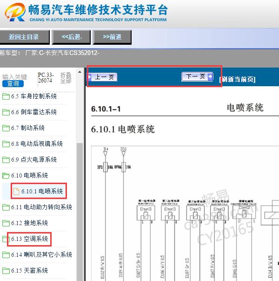Screen dimensions: 279x281
Task: Click folder icon of 6.9 点火电源系统
Action: [x=6, y=160]
